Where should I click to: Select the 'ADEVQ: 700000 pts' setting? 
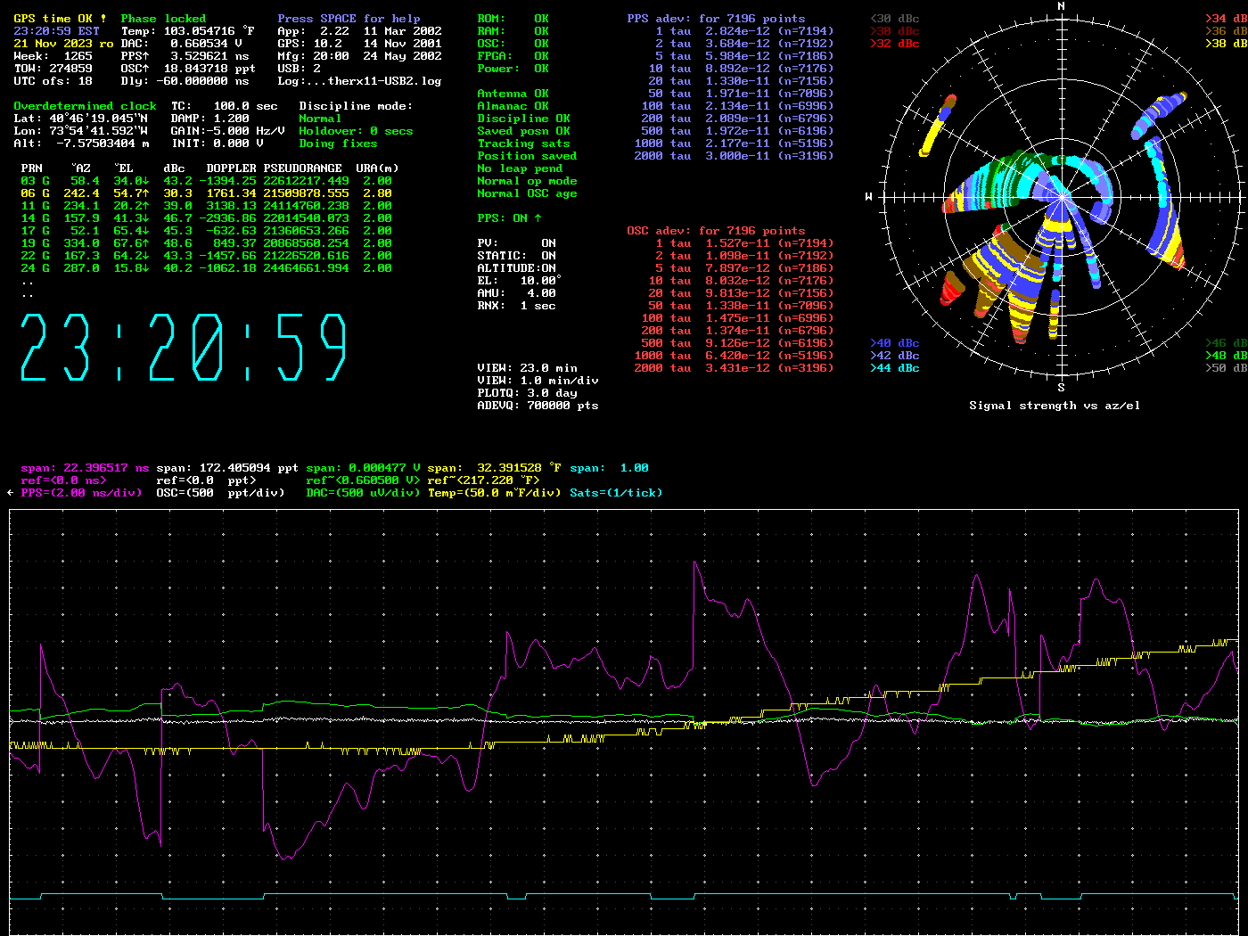tap(538, 406)
